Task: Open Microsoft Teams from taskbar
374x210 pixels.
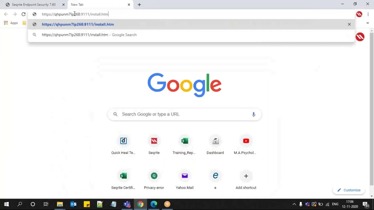Action: click(x=127, y=204)
